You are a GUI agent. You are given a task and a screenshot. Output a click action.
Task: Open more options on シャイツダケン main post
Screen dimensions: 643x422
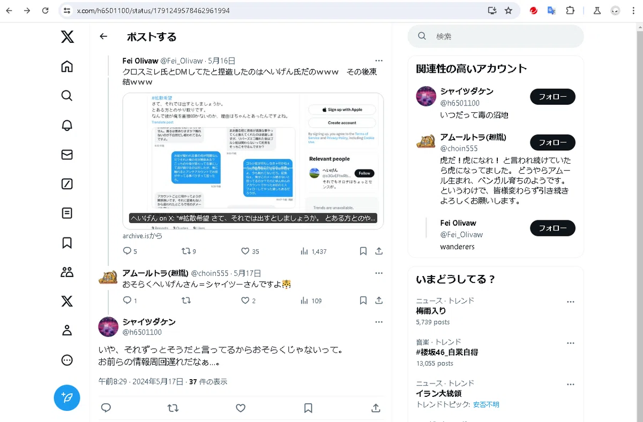[x=379, y=322]
